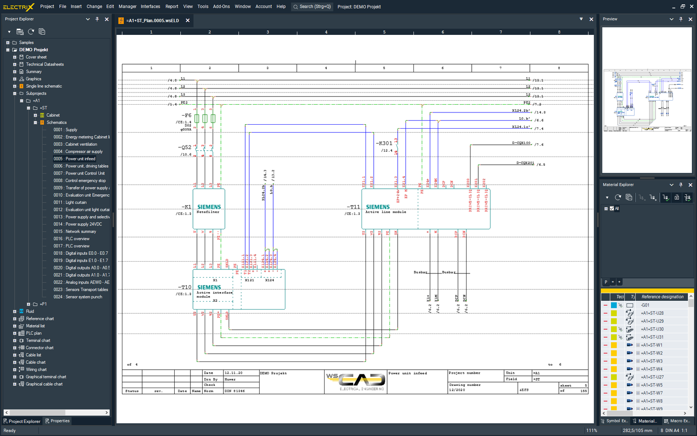
Task: Open the Project Explorer toolbar dropdown arrow
Action: 9,32
